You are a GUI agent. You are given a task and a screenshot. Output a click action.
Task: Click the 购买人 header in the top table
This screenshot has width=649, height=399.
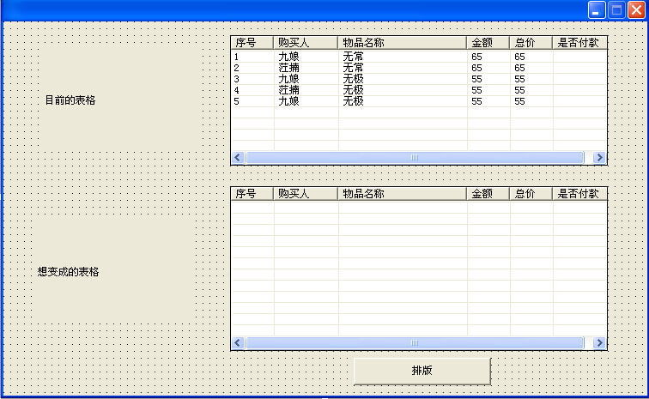[306, 43]
